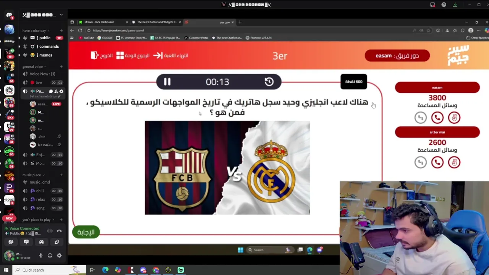489x275 pixels.
Task: Mute the Discord microphone
Action: [x=40, y=256]
